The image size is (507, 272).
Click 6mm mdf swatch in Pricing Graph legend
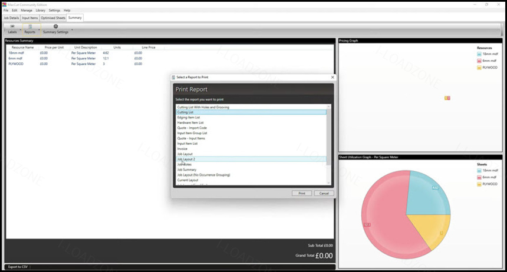pyautogui.click(x=479, y=61)
